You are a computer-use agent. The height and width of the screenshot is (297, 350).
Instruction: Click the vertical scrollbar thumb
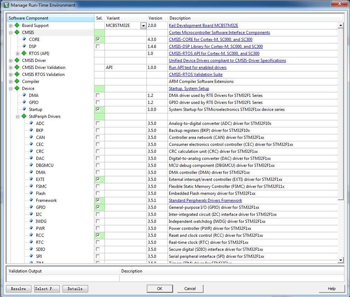click(341, 114)
